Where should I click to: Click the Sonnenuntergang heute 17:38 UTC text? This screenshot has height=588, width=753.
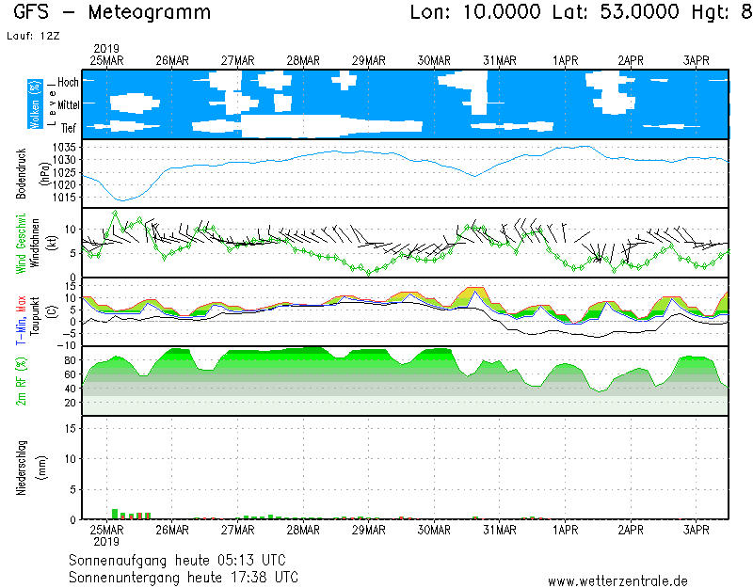click(184, 576)
